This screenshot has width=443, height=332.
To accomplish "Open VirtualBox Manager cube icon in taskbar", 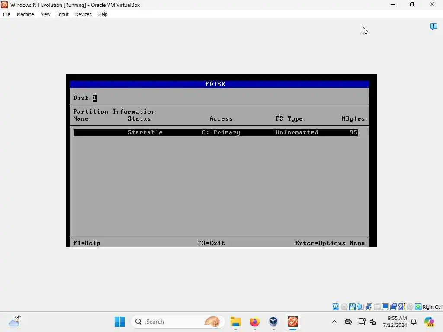I will pyautogui.click(x=273, y=322).
